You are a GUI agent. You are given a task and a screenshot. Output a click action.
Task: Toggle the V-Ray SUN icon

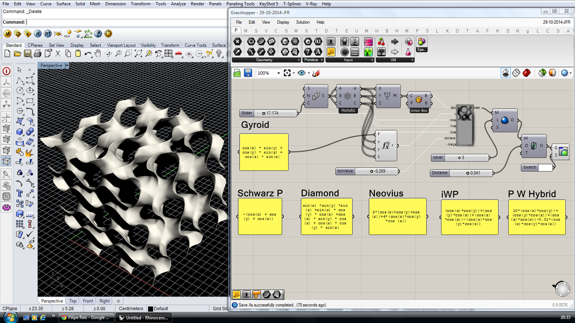click(68, 34)
